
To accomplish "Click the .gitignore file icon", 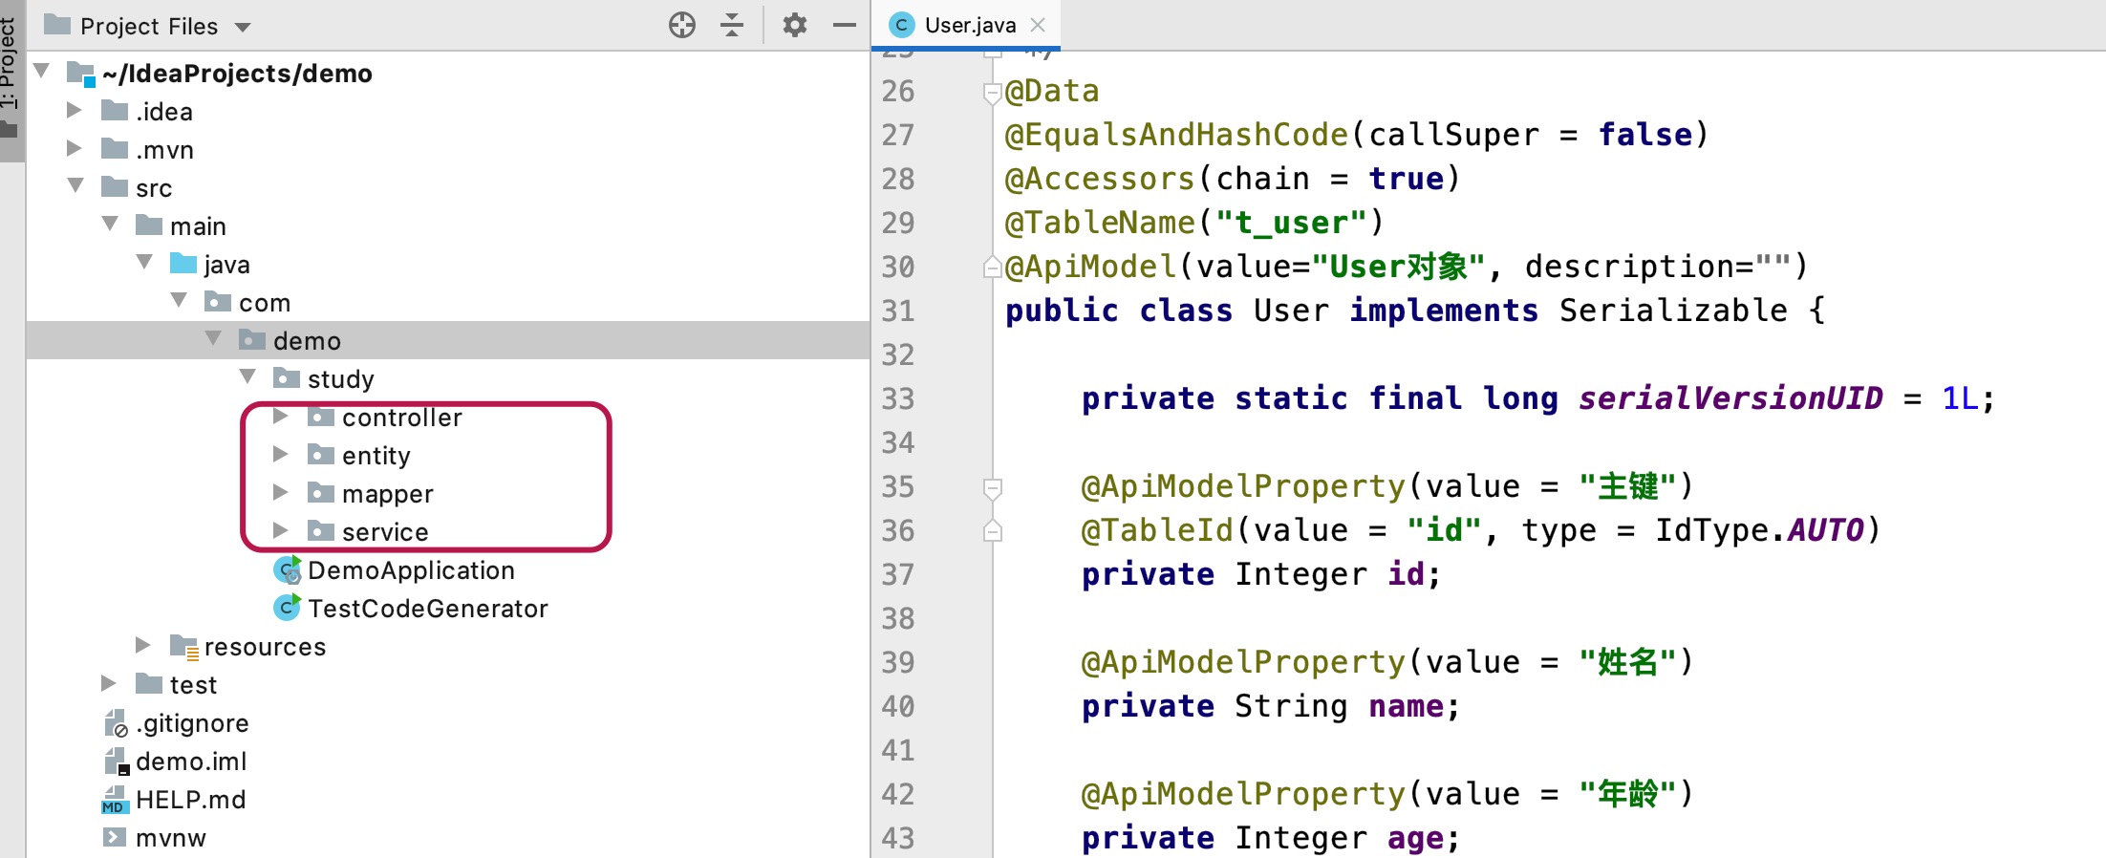I will click(116, 724).
